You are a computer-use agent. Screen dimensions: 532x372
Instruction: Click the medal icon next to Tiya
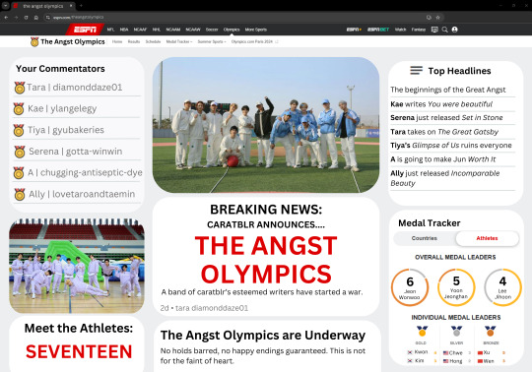click(19, 131)
